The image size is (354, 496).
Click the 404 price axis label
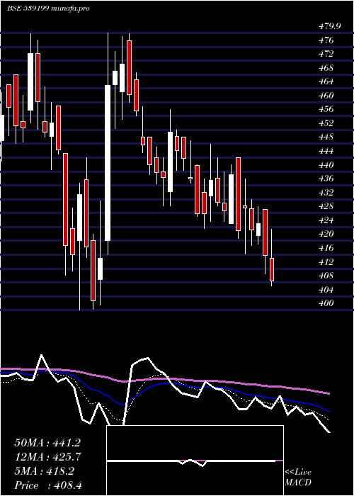tap(326, 289)
